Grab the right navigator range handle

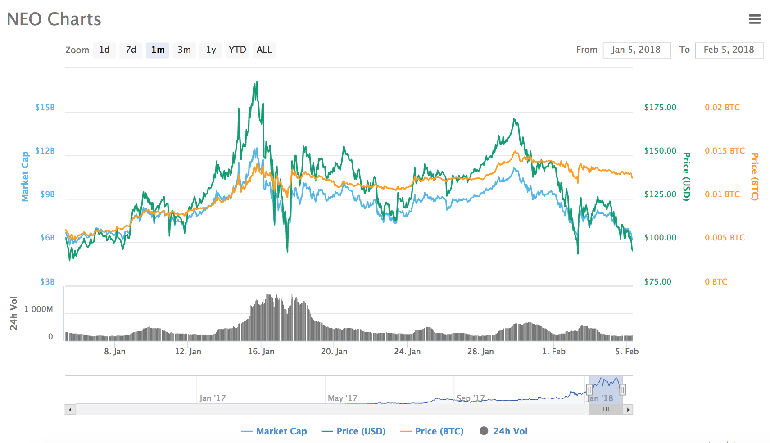(x=624, y=389)
